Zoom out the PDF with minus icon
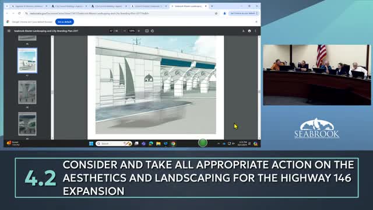This screenshot has height=210, width=373. coord(125,31)
